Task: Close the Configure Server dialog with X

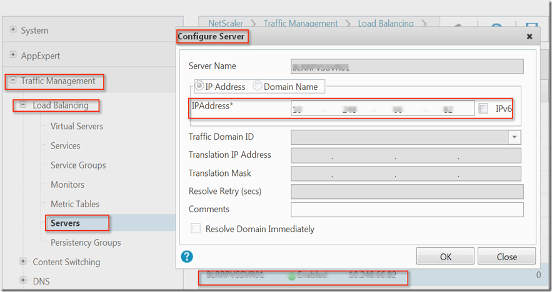Action: [x=529, y=36]
